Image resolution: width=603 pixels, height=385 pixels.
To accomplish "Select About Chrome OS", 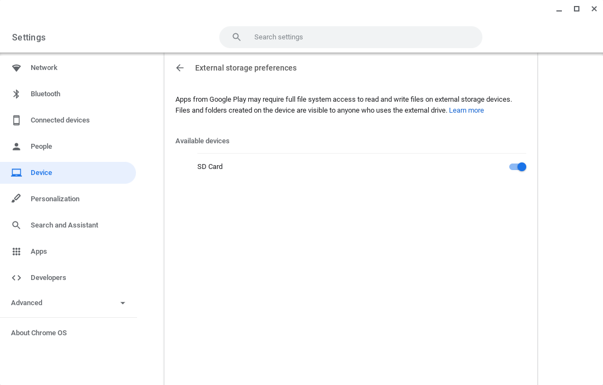I will (38, 332).
